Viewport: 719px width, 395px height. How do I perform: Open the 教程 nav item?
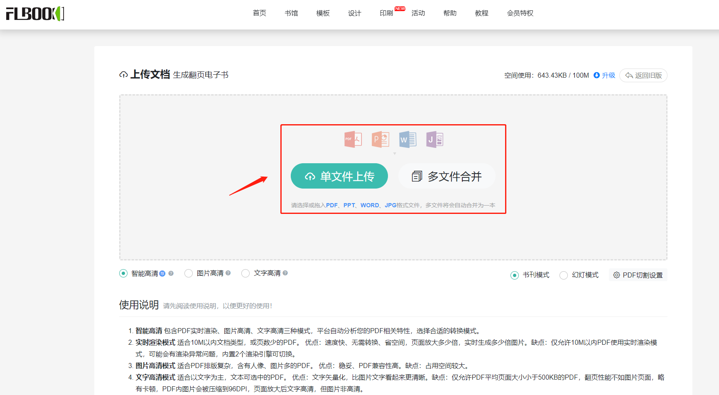pyautogui.click(x=482, y=13)
